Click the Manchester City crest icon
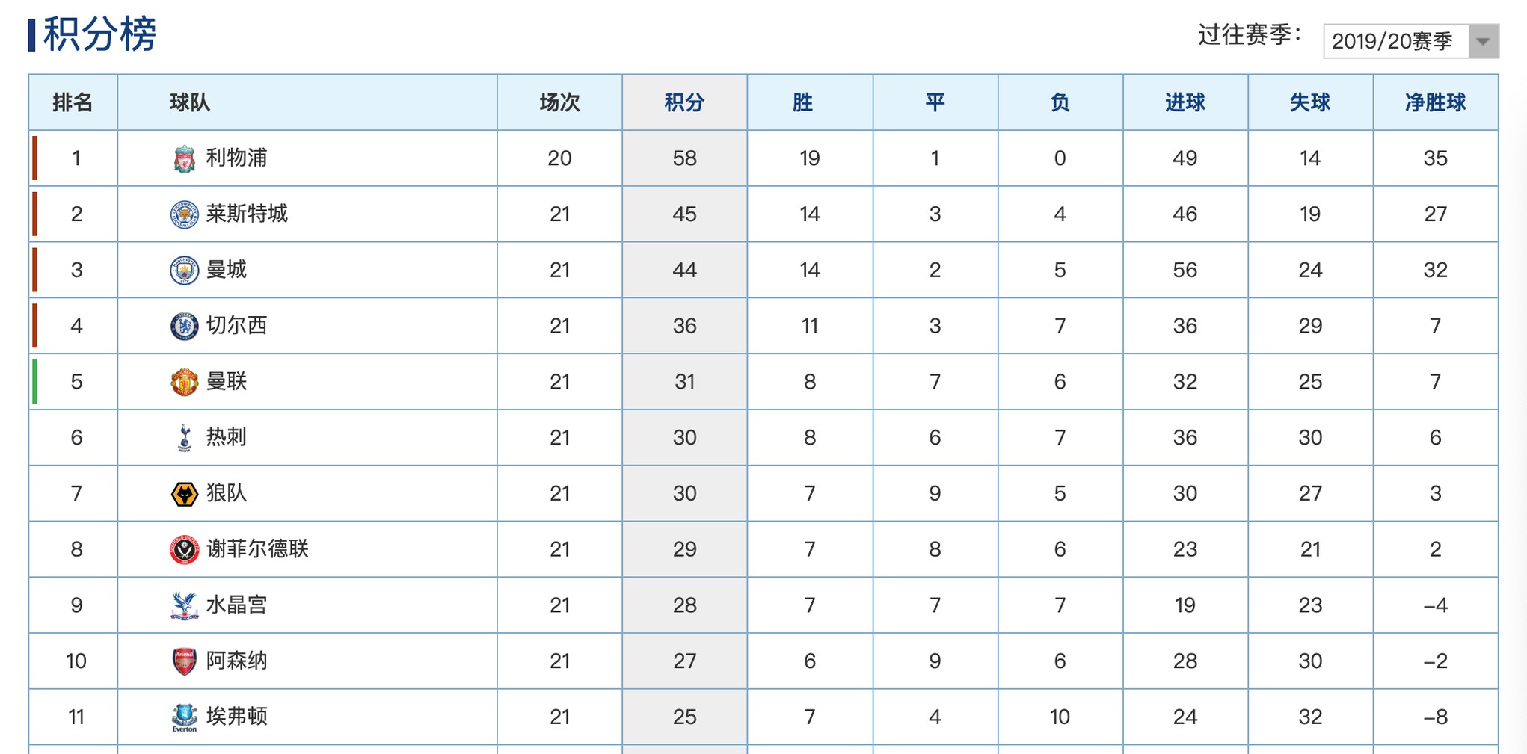 [184, 270]
